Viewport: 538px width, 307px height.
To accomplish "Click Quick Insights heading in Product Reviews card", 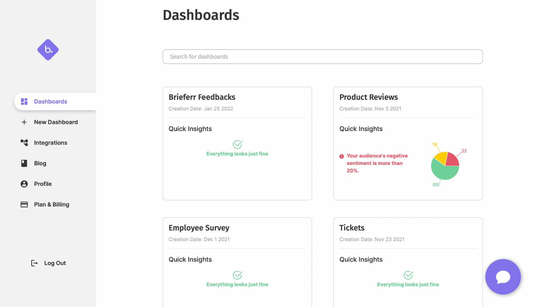I will pos(361,129).
